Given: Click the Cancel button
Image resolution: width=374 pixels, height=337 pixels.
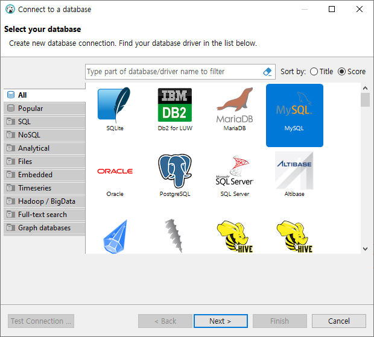Looking at the screenshot, I should click(x=338, y=321).
